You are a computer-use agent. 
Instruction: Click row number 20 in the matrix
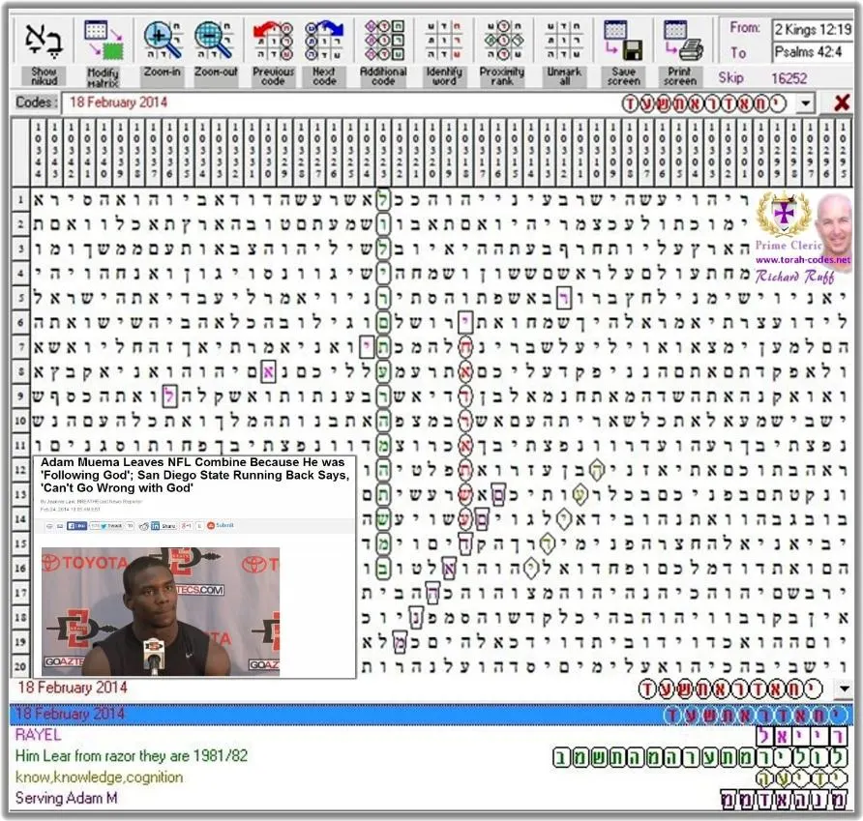pyautogui.click(x=20, y=666)
